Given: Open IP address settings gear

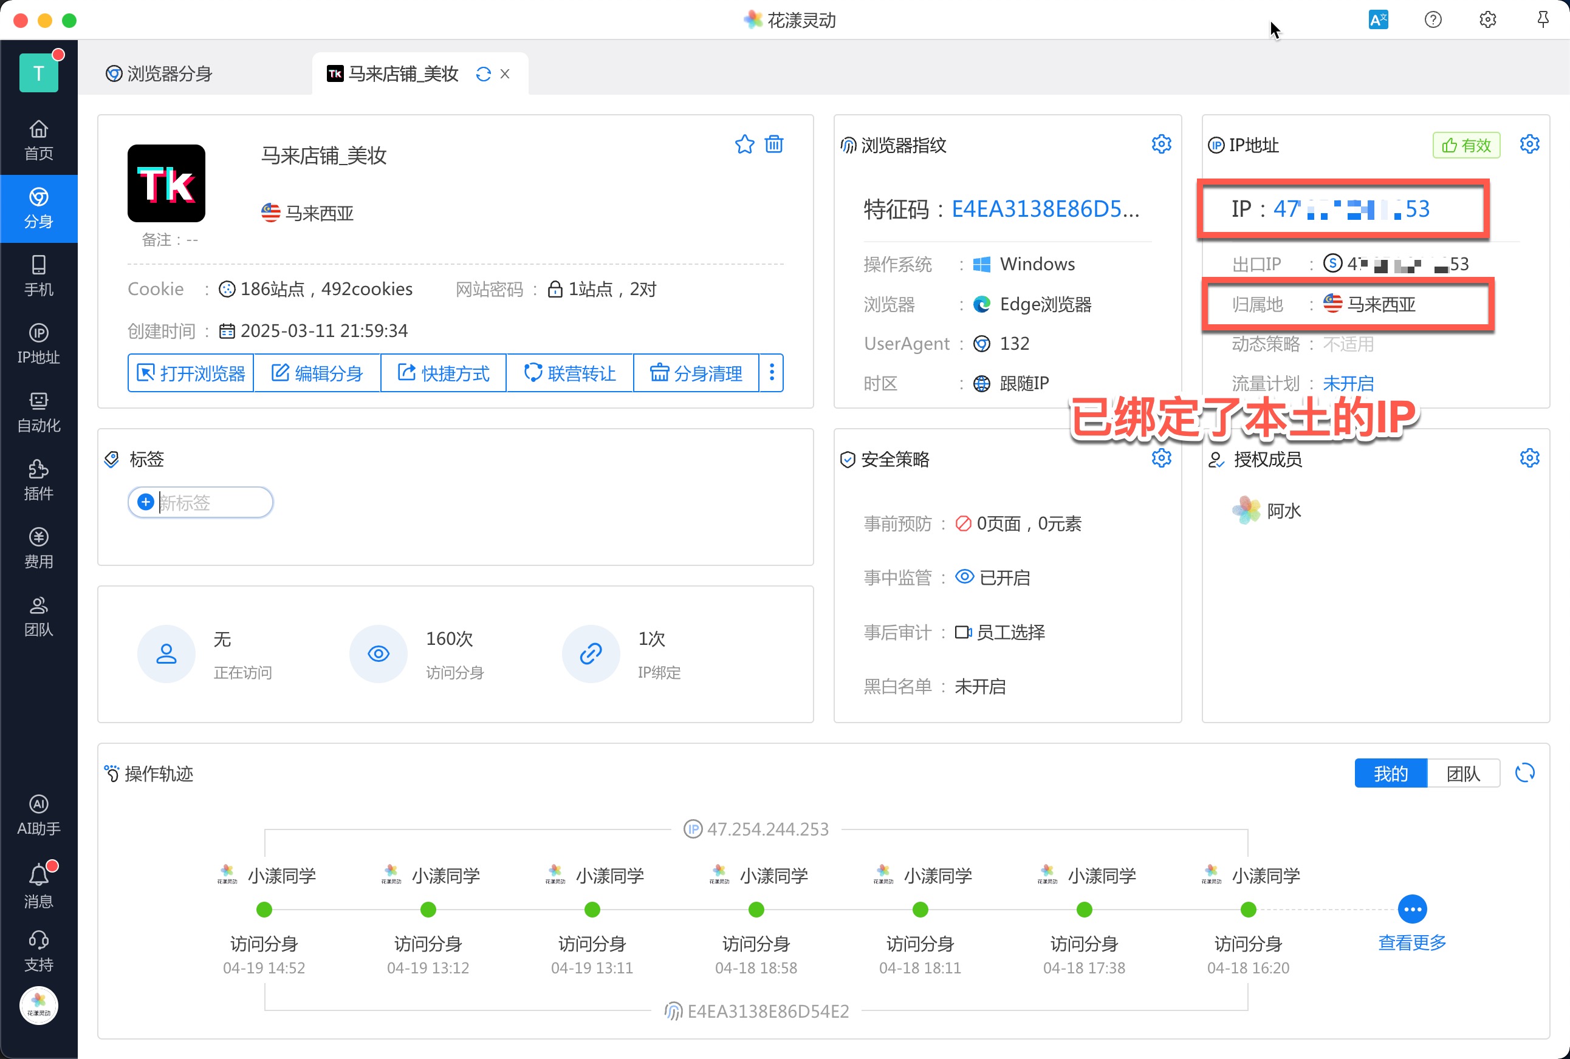Looking at the screenshot, I should coord(1529,145).
